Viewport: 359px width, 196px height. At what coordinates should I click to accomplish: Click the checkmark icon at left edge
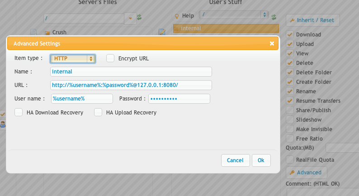click(x=3, y=114)
